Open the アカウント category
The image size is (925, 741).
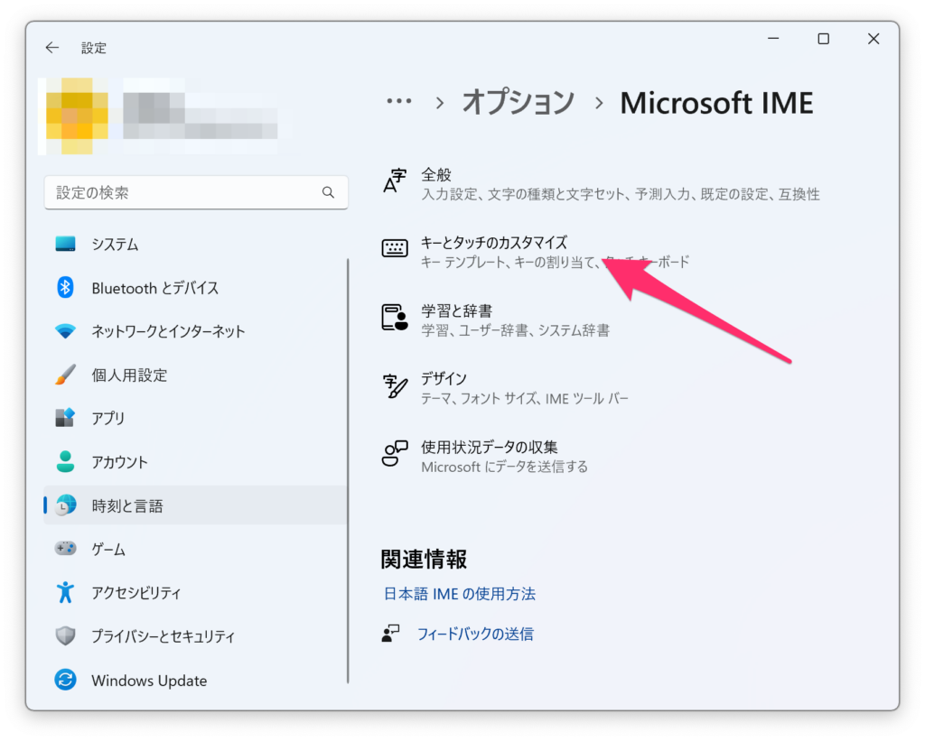(196, 461)
